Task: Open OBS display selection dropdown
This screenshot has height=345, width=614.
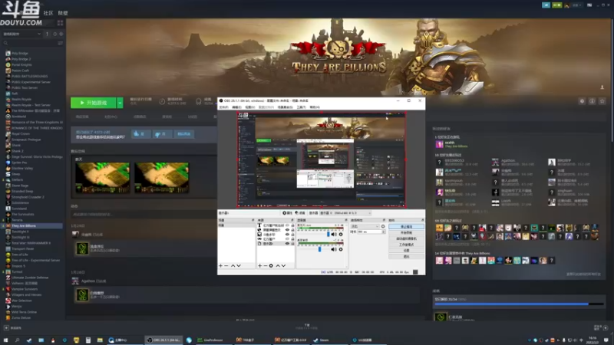Action: click(x=345, y=213)
